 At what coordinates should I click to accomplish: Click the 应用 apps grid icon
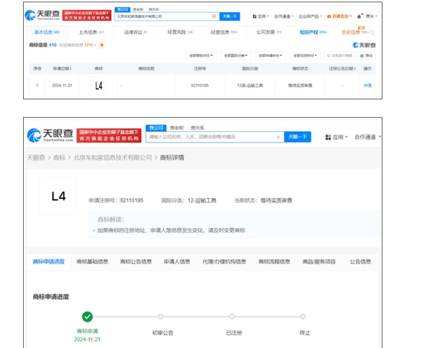click(255, 16)
